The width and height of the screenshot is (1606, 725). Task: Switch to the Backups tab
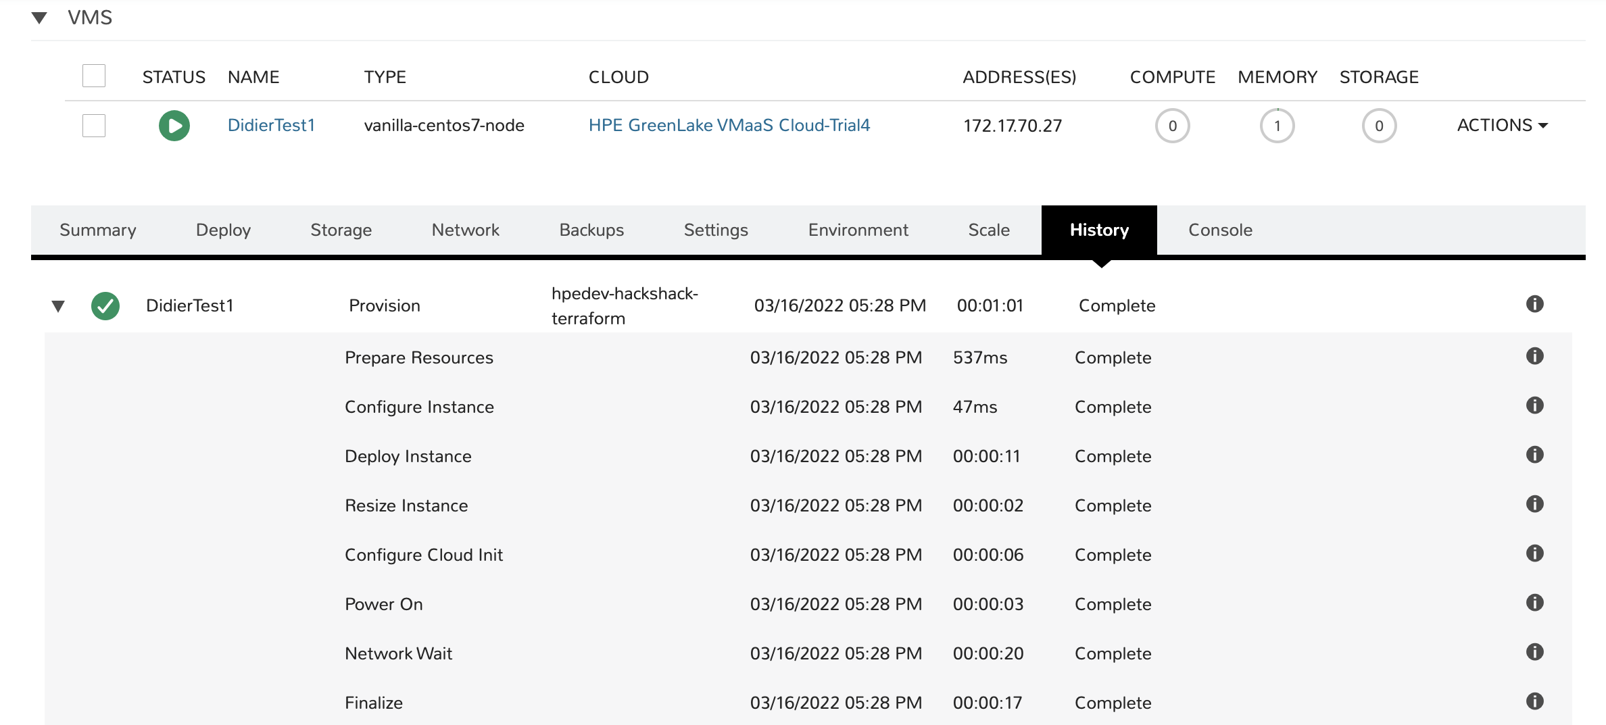tap(592, 230)
